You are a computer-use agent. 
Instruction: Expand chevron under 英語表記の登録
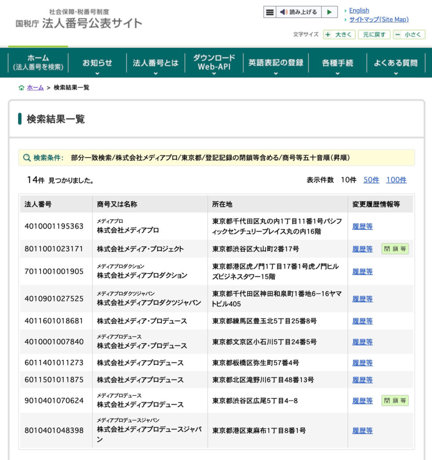click(276, 73)
